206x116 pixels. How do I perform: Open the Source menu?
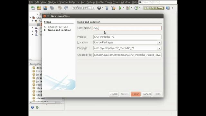(63, 2)
